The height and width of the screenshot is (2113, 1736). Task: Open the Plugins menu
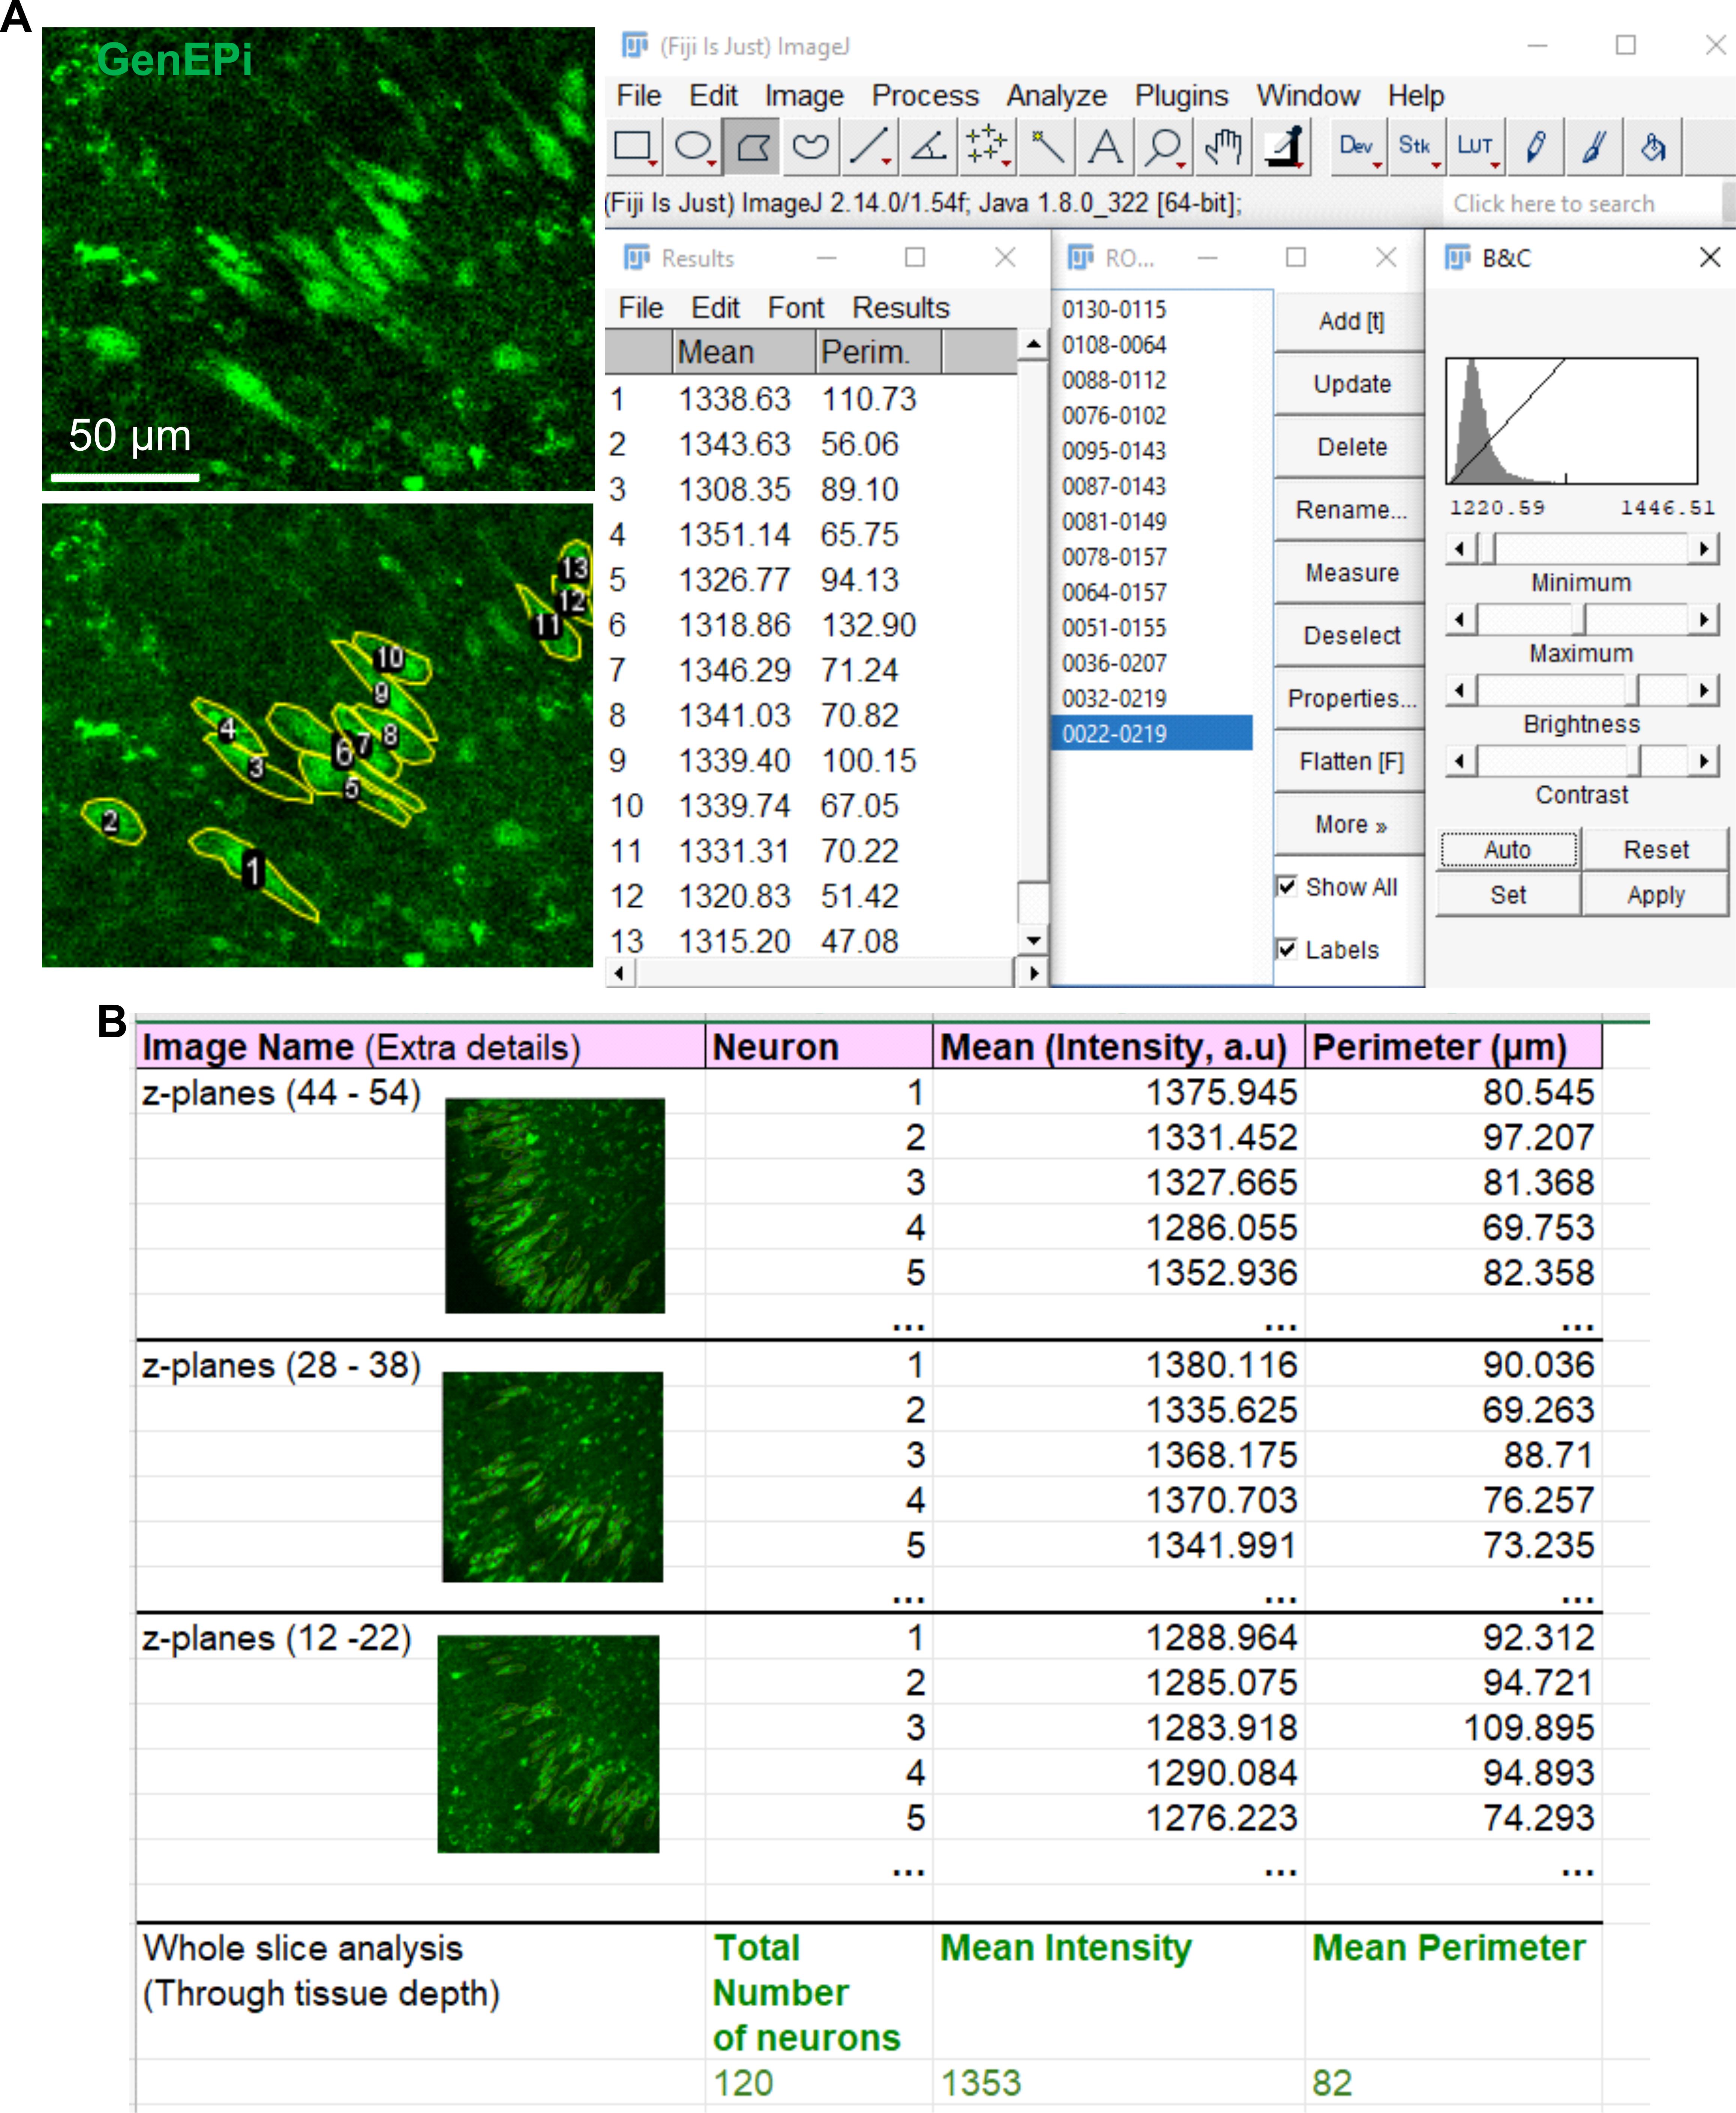pyautogui.click(x=1181, y=96)
